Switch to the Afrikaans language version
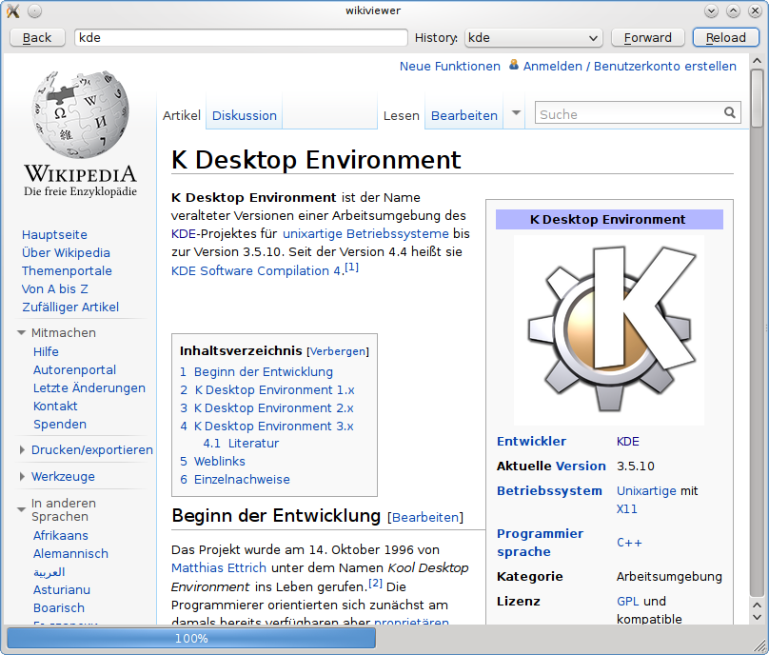This screenshot has height=655, width=769. tap(61, 536)
